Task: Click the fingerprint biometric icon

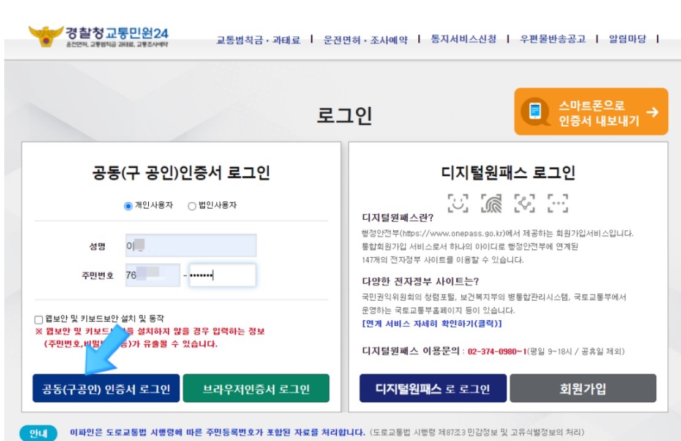Action: coord(491,203)
